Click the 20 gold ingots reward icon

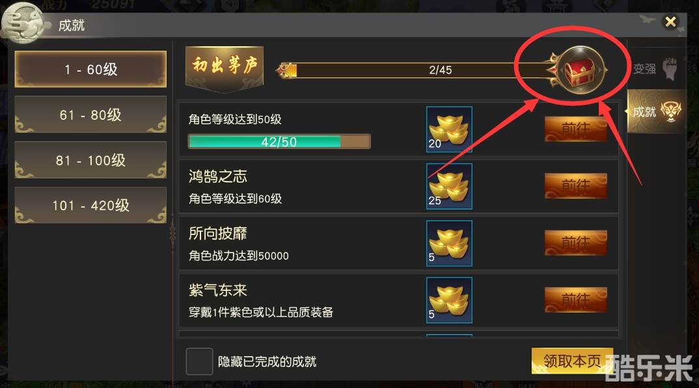click(x=449, y=130)
